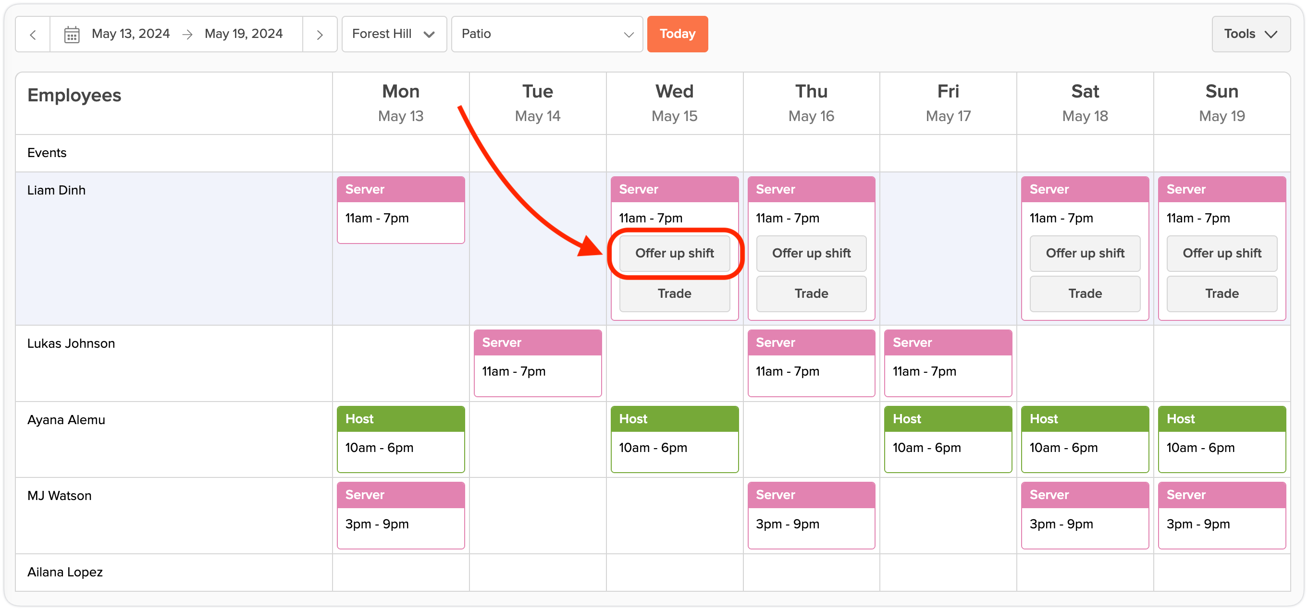Open MJ Watson's Monday 3pm-9pm shift
1308x610 pixels.
(401, 515)
